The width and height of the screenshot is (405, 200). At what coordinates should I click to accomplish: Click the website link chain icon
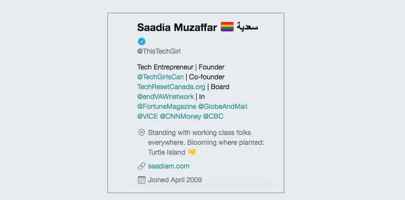pos(141,166)
